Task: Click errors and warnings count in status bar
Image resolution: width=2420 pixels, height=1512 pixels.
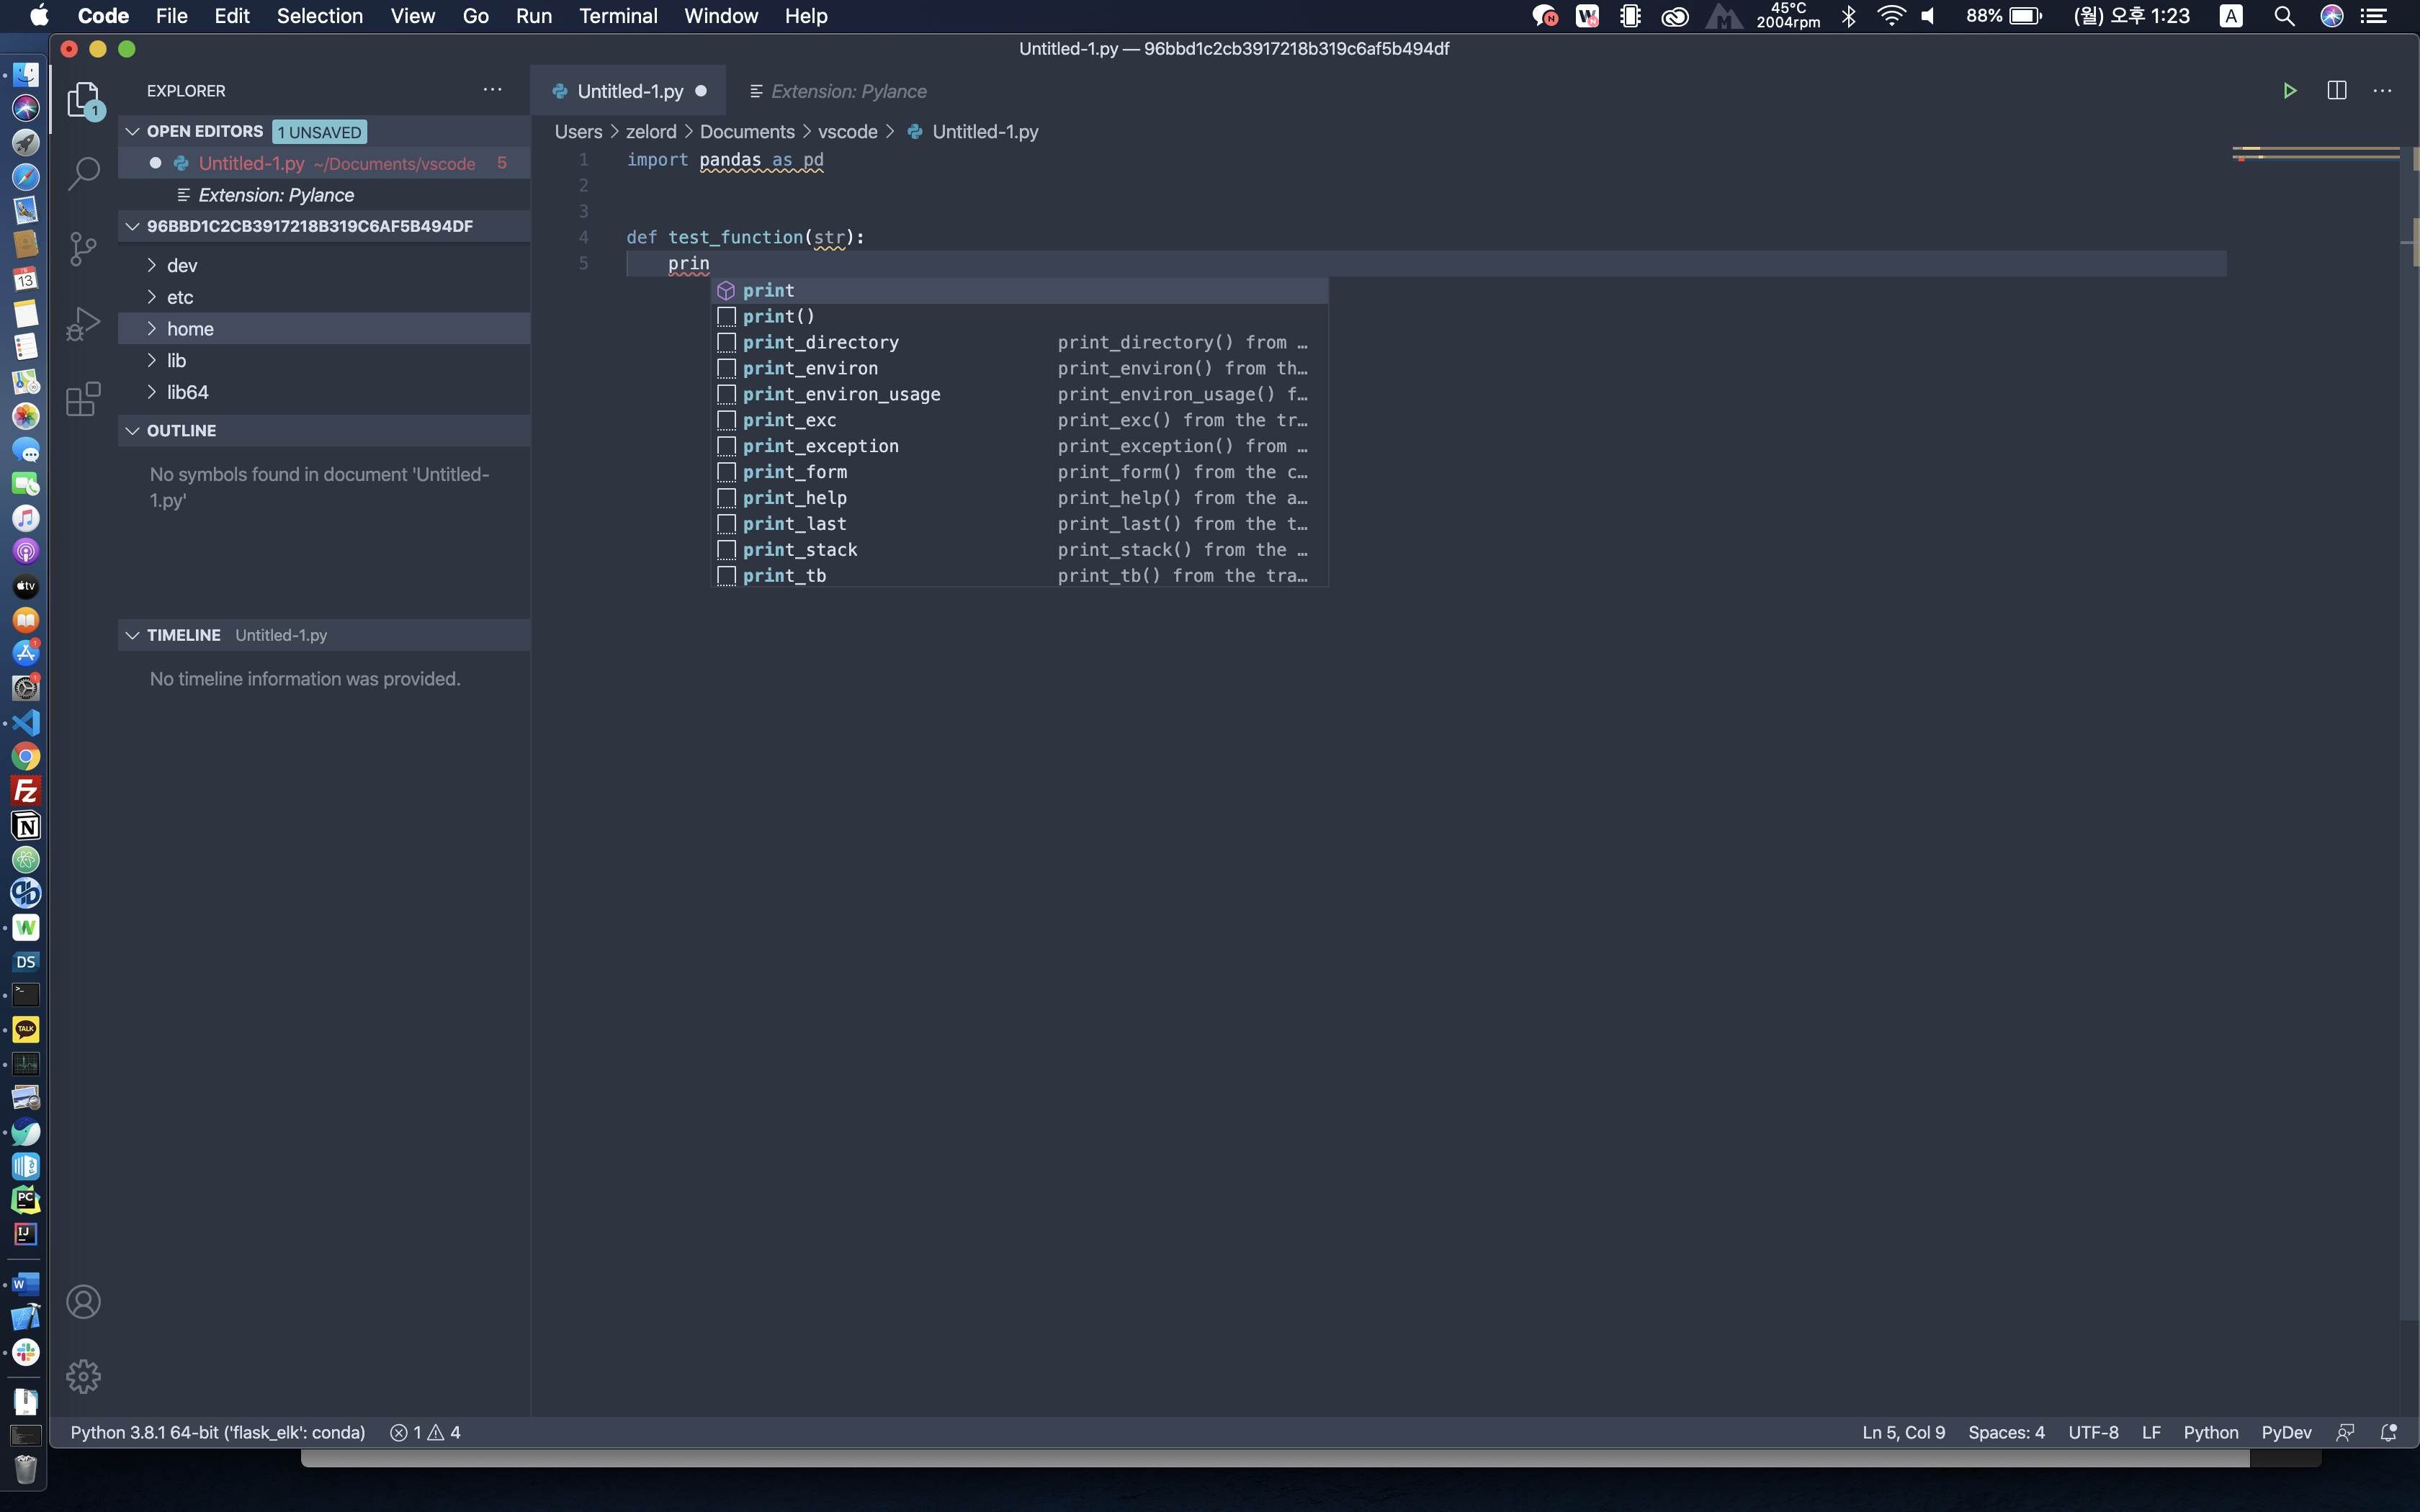Action: click(x=425, y=1432)
